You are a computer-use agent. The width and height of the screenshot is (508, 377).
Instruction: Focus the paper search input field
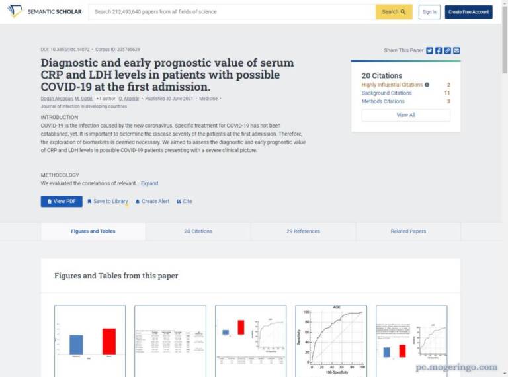(x=232, y=11)
